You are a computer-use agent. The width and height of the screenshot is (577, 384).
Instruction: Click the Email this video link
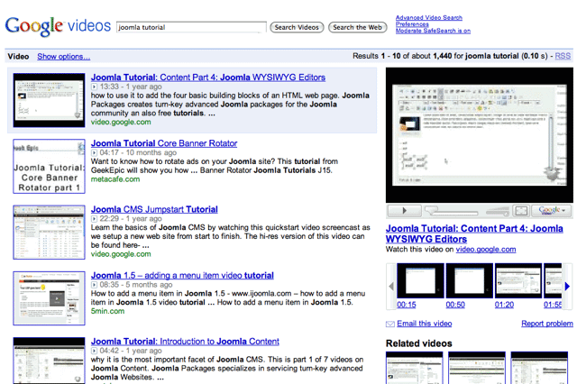[x=425, y=324]
